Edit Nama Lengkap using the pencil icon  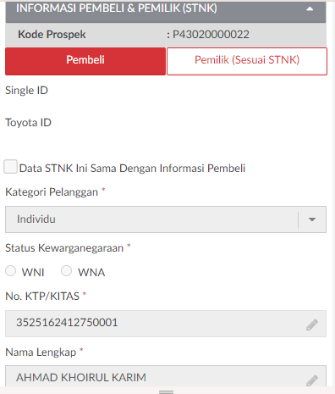click(312, 380)
